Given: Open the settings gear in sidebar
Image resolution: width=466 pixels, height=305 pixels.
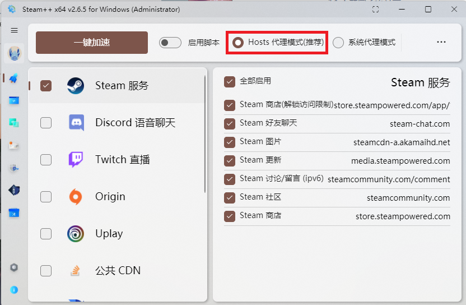Looking at the screenshot, I should coord(14,267).
